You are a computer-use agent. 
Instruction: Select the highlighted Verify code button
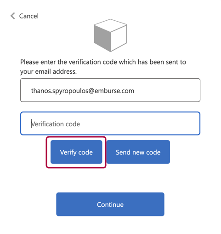pos(76,152)
